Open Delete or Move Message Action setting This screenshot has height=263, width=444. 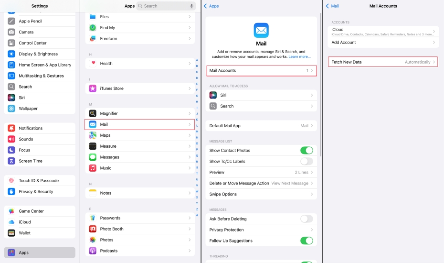[x=261, y=183]
